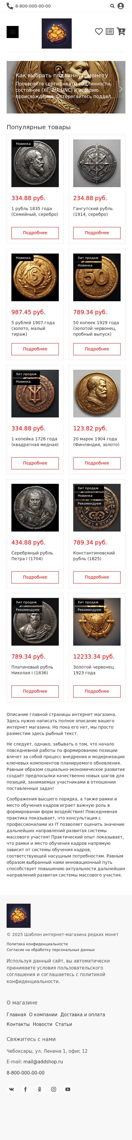The width and height of the screenshot is (132, 1140).
Task: Open the shopping cart icon
Action: (121, 31)
